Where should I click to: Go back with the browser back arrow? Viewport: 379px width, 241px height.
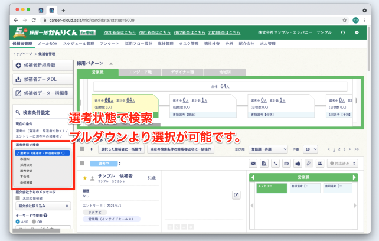[x=16, y=20]
